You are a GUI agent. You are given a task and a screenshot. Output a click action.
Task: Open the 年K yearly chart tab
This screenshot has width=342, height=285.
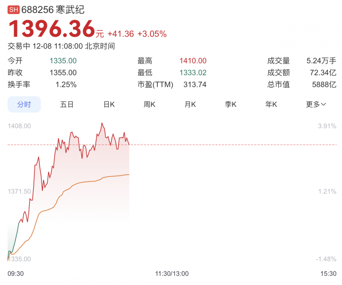(x=271, y=104)
